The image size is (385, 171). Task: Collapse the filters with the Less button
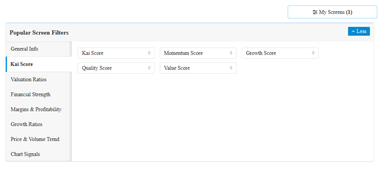pos(359,31)
